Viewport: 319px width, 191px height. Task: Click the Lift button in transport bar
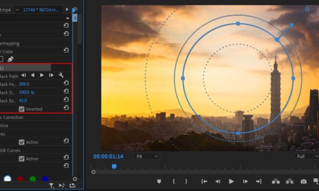pos(275,181)
